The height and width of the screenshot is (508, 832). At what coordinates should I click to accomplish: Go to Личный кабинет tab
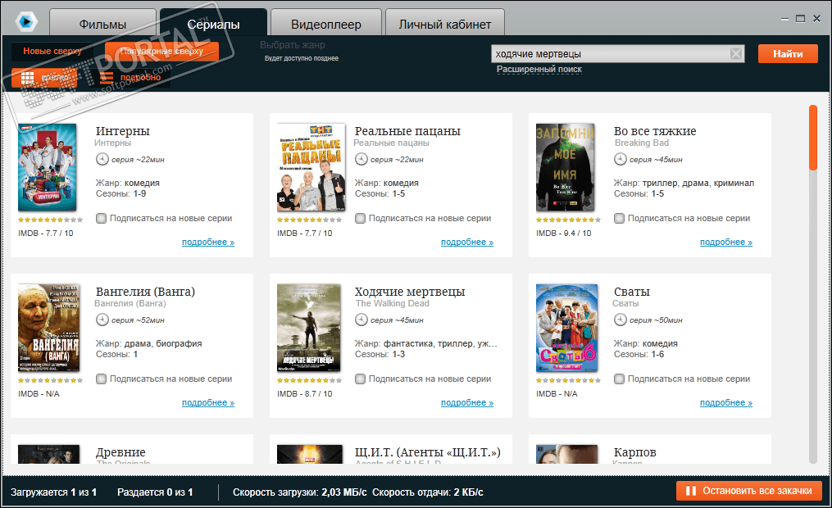coord(444,24)
